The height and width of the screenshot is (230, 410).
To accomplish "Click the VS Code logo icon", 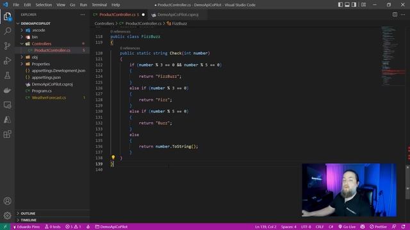I will (x=5, y=4).
